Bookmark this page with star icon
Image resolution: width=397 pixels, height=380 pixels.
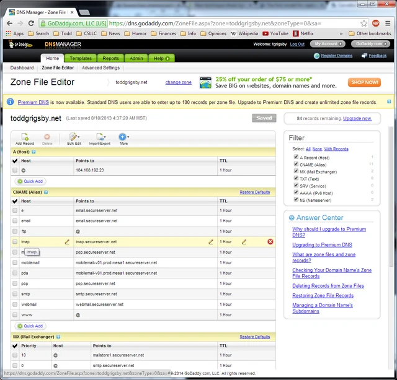364,24
